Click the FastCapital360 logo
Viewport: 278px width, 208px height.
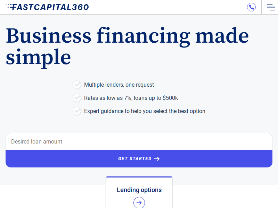click(x=47, y=7)
